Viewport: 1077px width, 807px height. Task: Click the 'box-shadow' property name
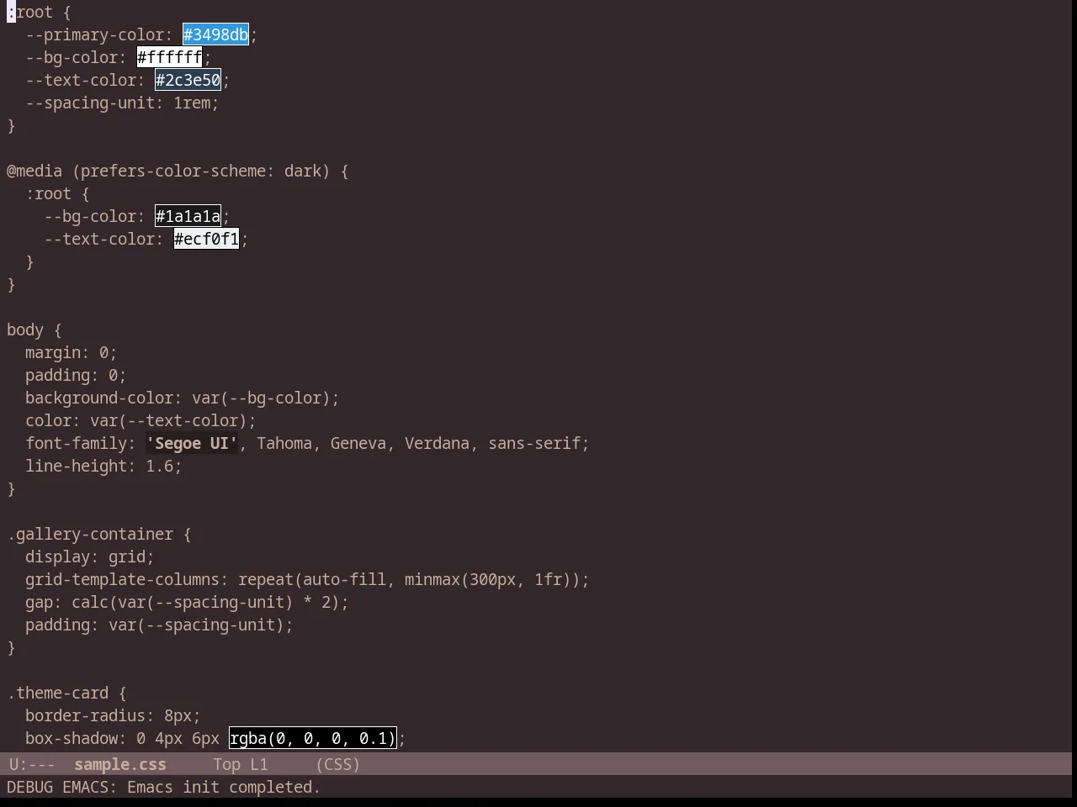[x=72, y=738]
